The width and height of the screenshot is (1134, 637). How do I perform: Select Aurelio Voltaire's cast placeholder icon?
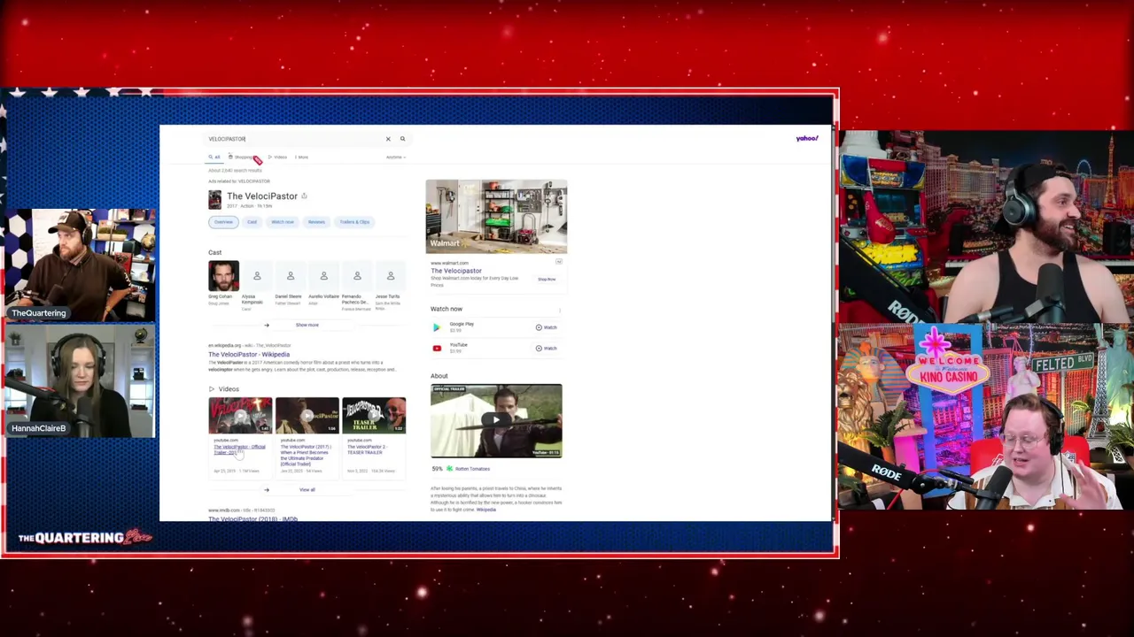coord(323,276)
